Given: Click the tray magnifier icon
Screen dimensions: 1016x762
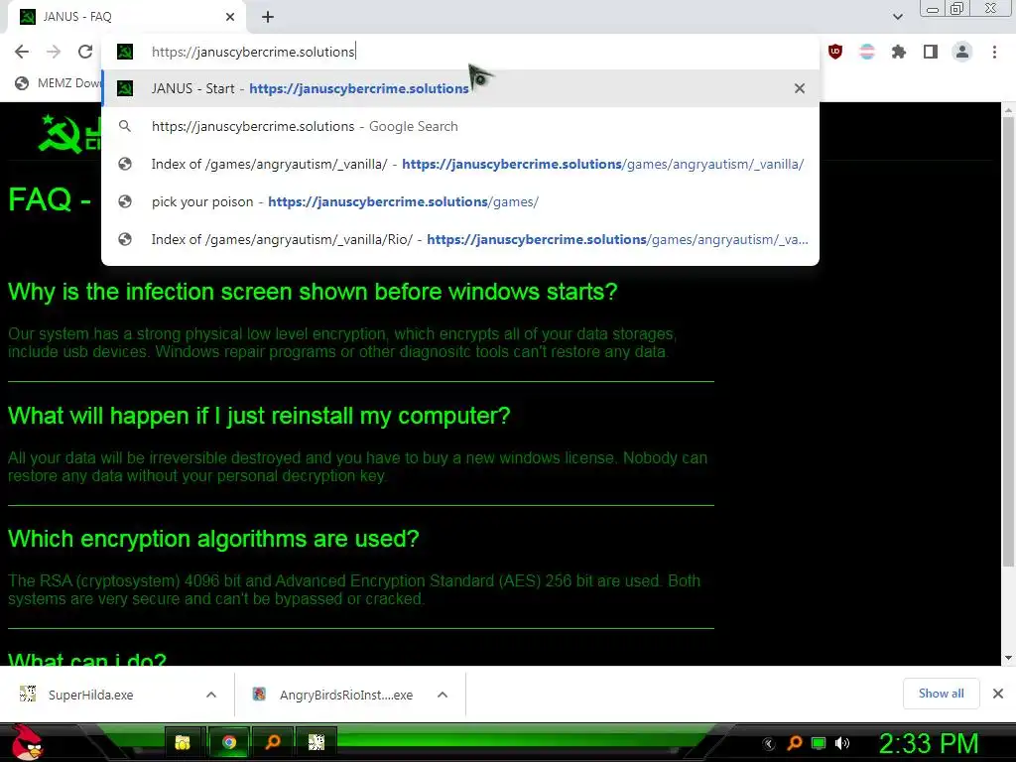Looking at the screenshot, I should (795, 743).
